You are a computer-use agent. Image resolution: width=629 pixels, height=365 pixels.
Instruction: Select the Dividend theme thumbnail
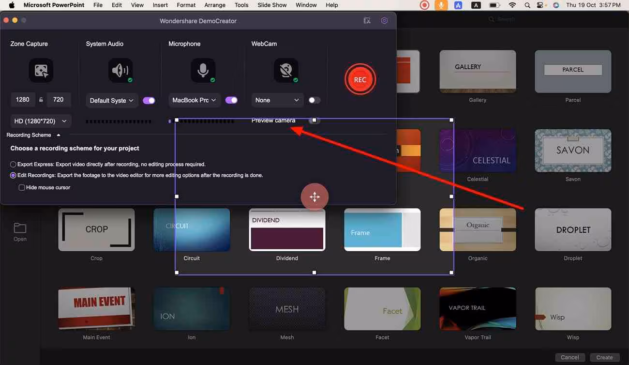(287, 230)
